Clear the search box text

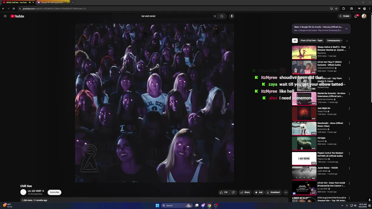tap(215, 16)
